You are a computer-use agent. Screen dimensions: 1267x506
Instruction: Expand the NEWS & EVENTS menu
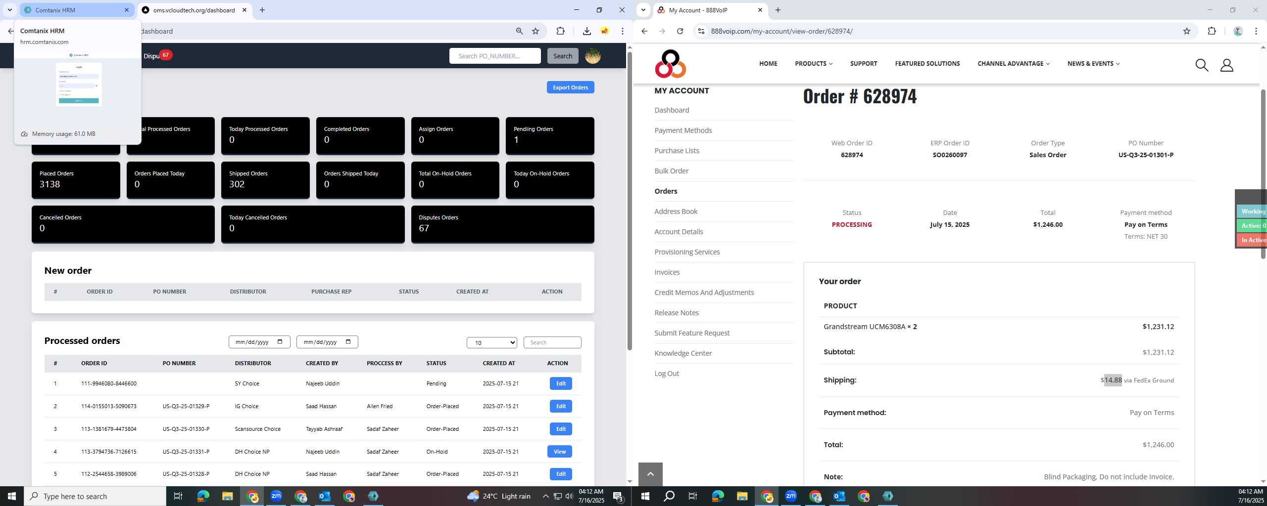click(x=1093, y=63)
